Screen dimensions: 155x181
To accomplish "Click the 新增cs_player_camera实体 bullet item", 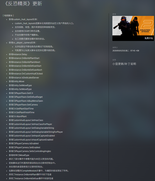I will [x=23, y=43].
